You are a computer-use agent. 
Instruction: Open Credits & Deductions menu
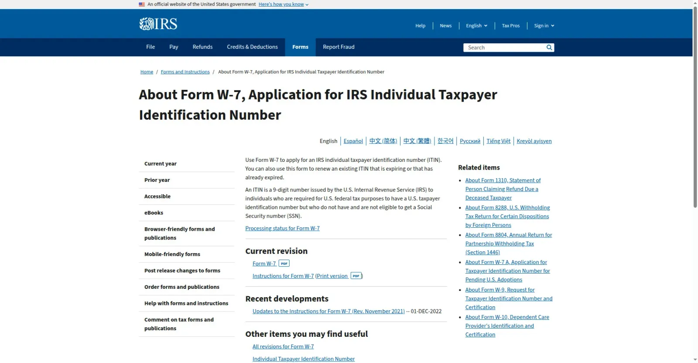(x=252, y=47)
